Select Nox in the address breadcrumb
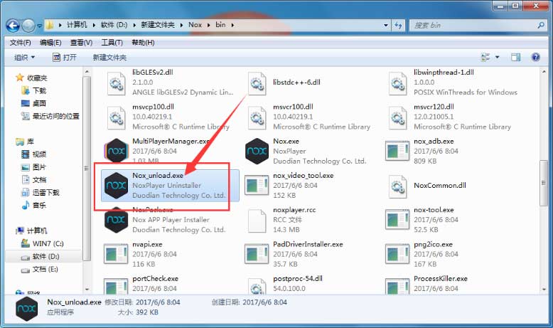Screen dimensions: 553x328 [x=195, y=25]
